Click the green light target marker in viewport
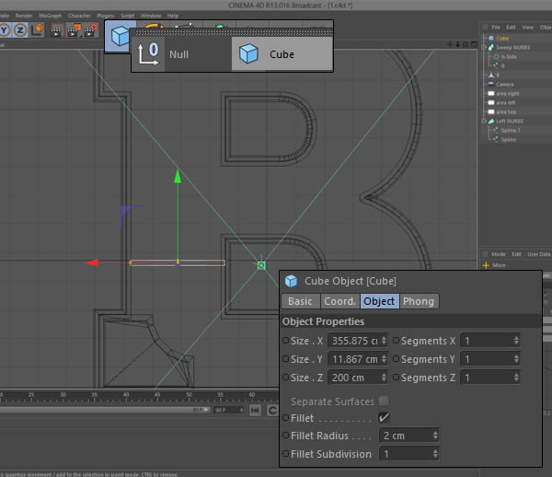Viewport: 552px width, 477px height. [261, 265]
